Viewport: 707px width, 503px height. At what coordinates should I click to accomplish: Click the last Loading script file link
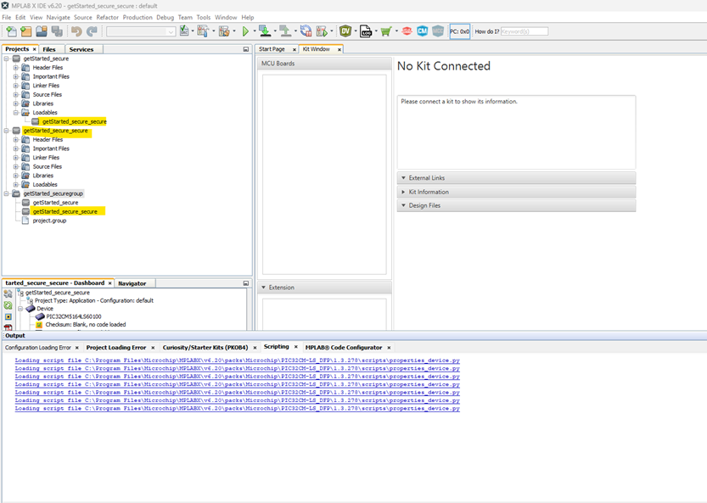pos(237,408)
